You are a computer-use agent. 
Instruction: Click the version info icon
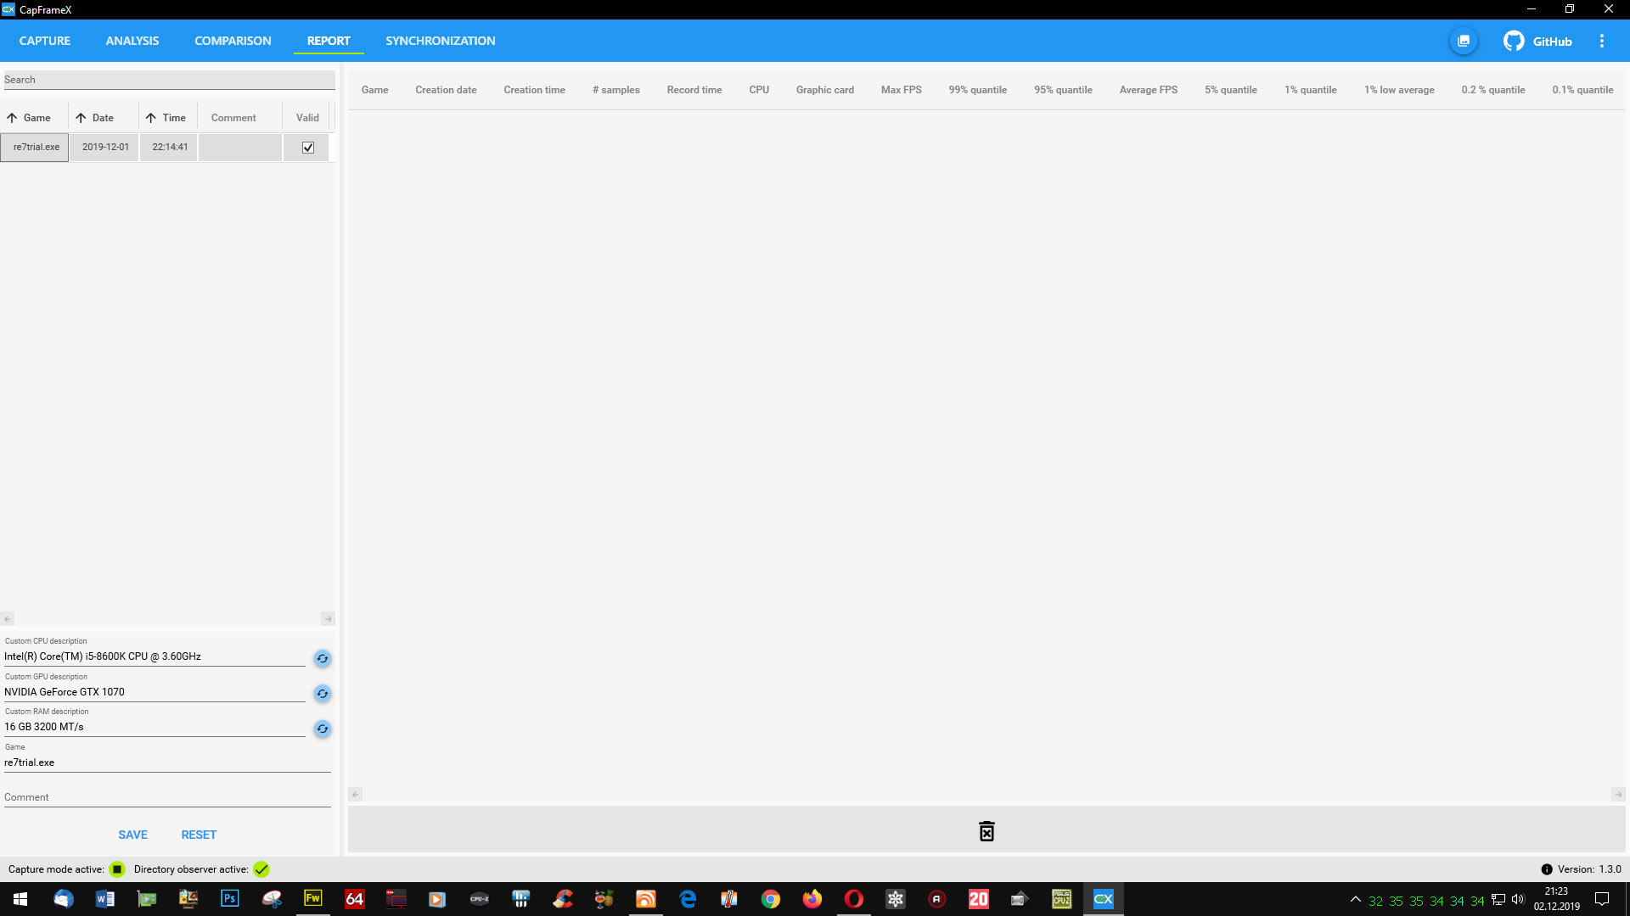[1547, 869]
